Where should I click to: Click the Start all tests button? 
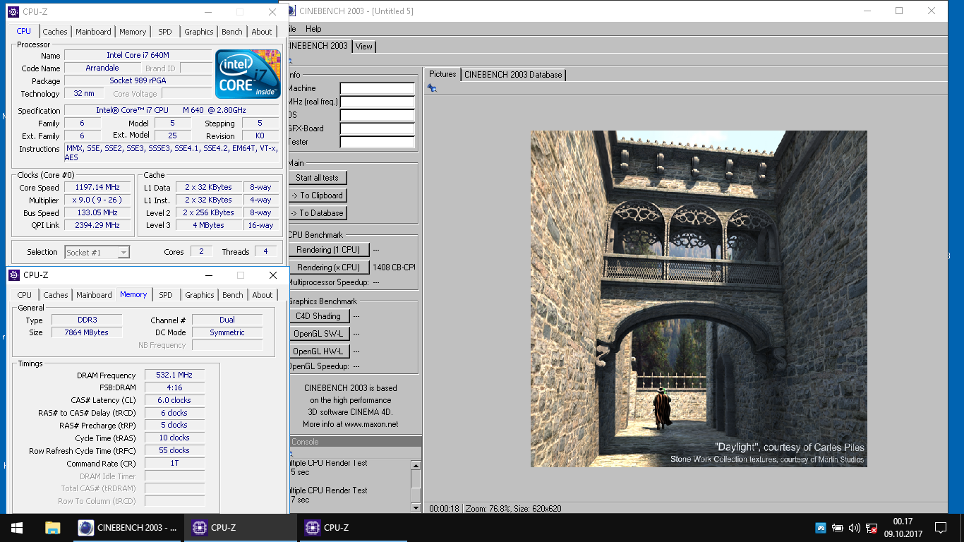point(317,178)
